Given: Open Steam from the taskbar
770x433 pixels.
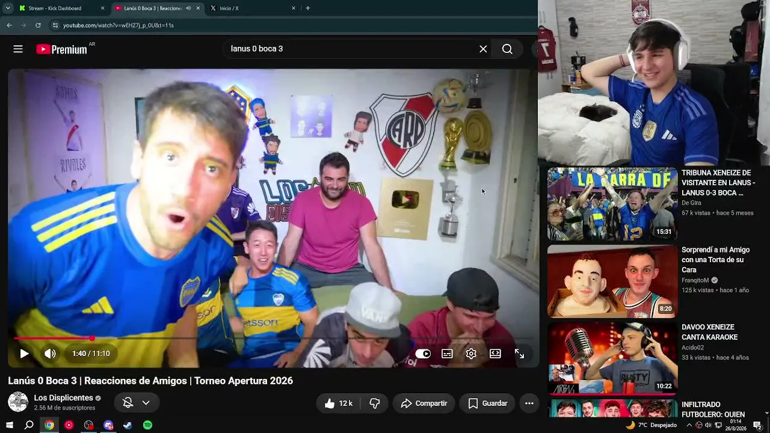Looking at the screenshot, I should [128, 425].
